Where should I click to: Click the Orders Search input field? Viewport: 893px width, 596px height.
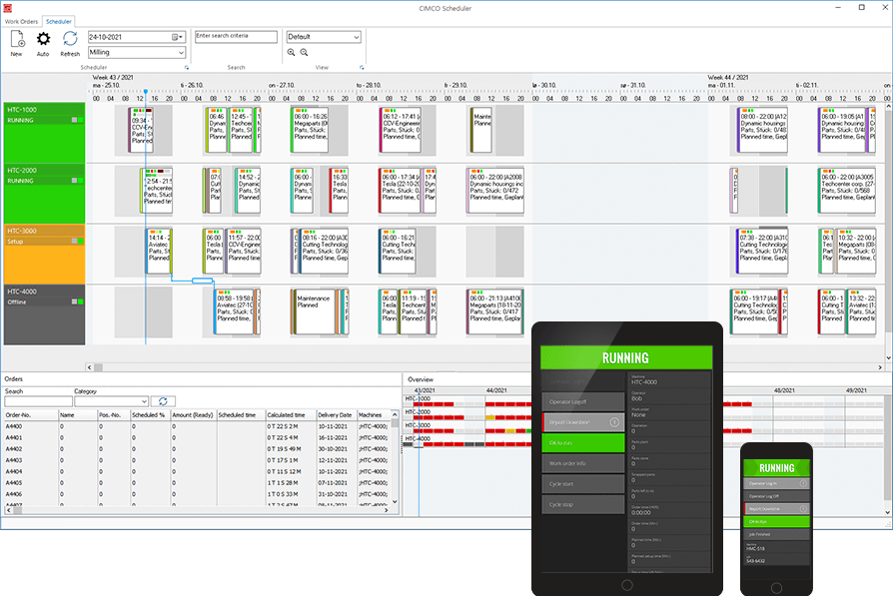point(38,401)
